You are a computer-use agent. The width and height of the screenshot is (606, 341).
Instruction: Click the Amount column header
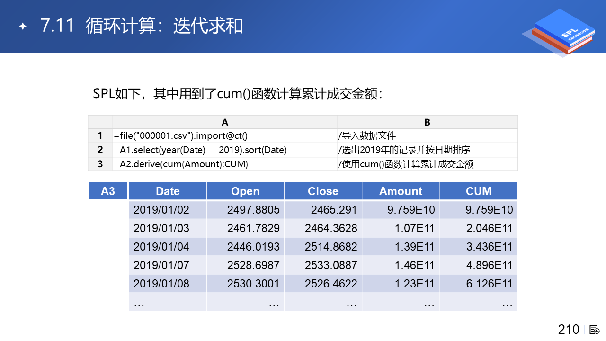click(401, 191)
